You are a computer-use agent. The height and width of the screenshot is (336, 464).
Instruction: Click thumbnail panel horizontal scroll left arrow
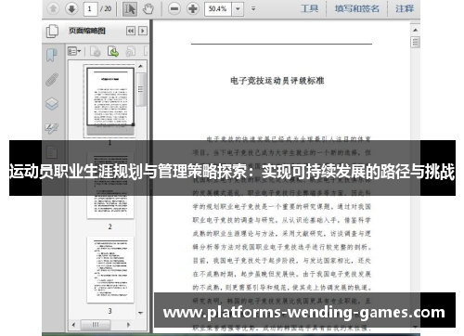[73, 325]
